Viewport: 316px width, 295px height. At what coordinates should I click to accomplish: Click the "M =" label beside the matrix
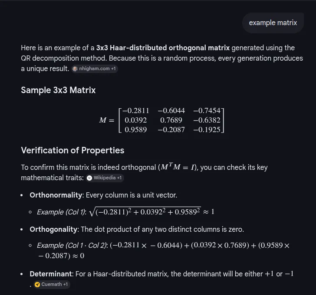[x=106, y=120]
